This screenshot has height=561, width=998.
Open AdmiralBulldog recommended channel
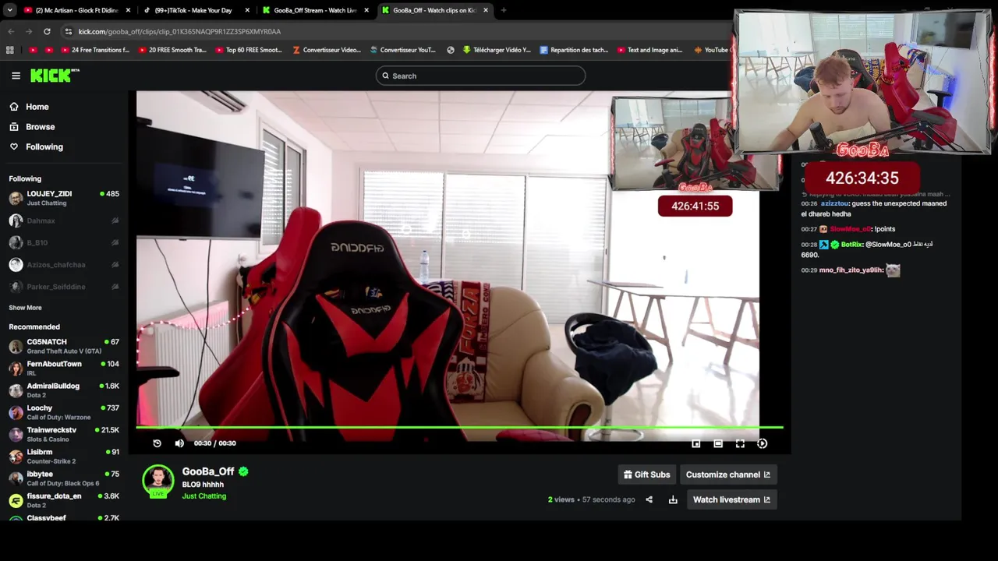tap(64, 390)
